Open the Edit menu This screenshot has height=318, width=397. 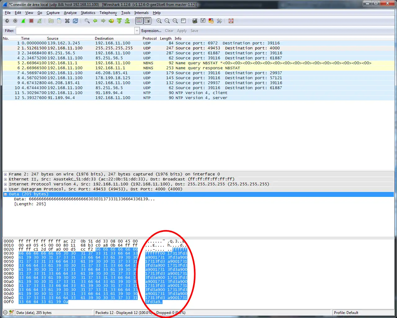click(x=18, y=13)
